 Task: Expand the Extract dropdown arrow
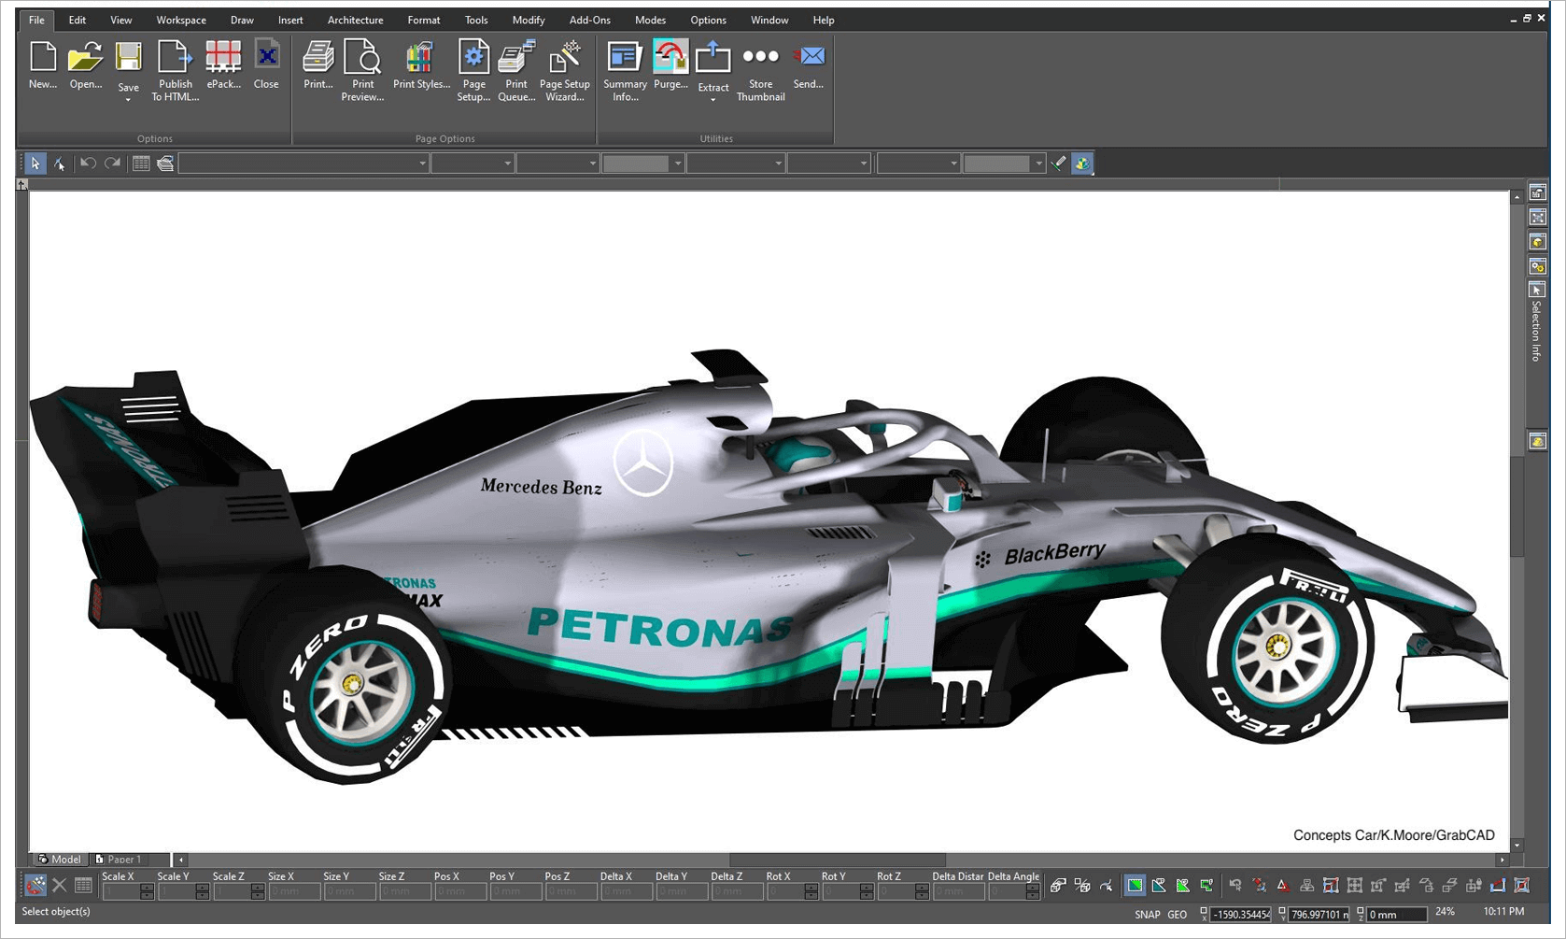[712, 100]
